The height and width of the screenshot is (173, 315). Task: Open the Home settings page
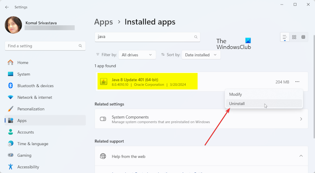(45, 62)
